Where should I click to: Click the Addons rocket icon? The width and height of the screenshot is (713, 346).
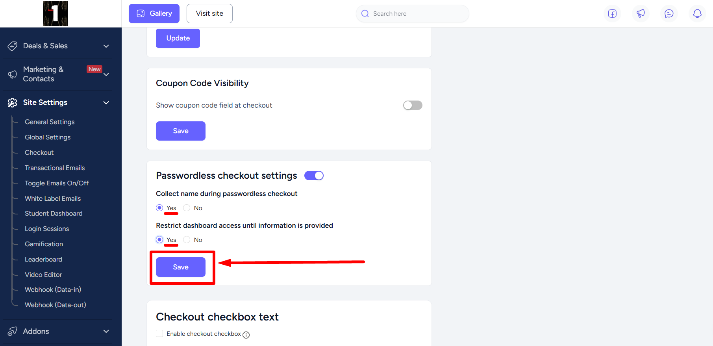[x=13, y=331]
